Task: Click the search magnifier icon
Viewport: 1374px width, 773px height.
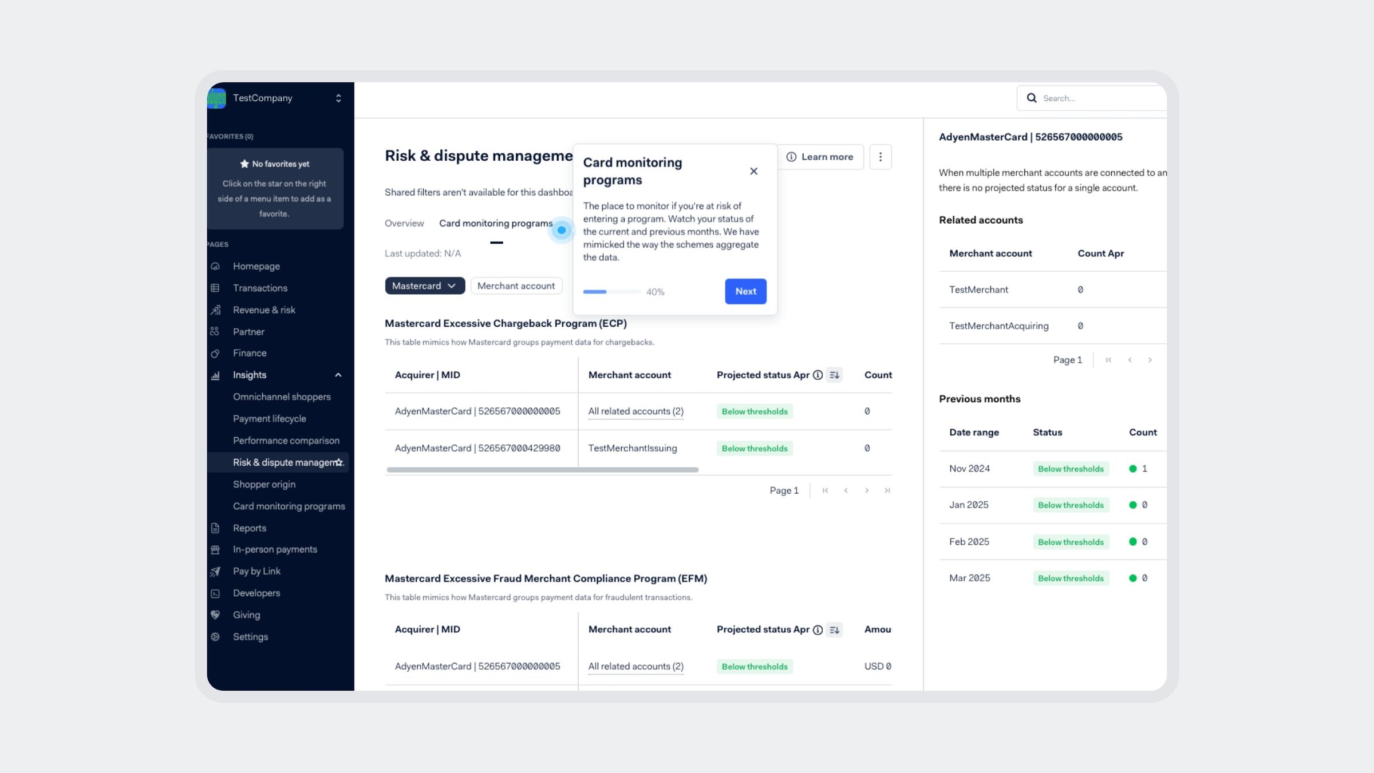Action: pyautogui.click(x=1032, y=98)
